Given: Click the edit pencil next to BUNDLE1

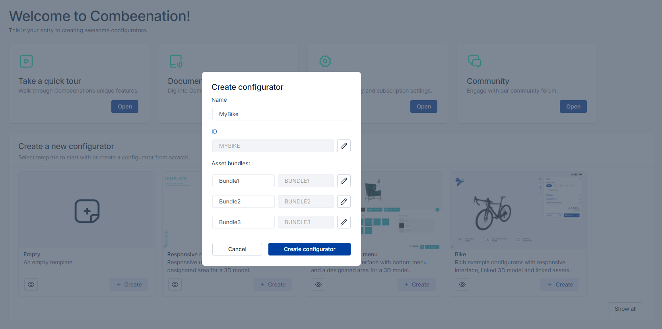Looking at the screenshot, I should tap(344, 181).
